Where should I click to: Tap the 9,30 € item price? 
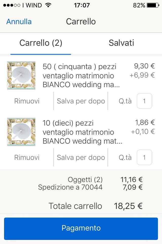[x=144, y=66]
